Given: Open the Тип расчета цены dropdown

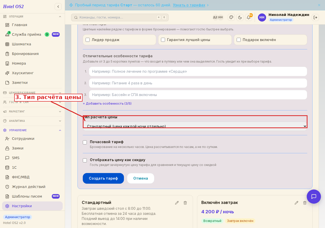Looking at the screenshot, I should tap(195, 126).
